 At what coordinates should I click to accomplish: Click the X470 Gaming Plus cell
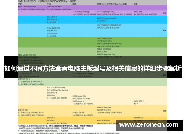(105, 38)
